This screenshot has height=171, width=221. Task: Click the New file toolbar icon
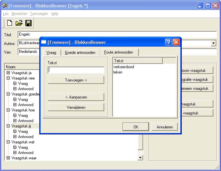click(x=10, y=23)
